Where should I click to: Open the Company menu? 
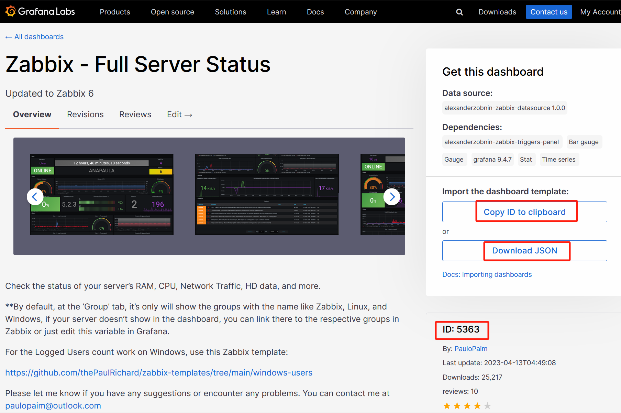[361, 12]
